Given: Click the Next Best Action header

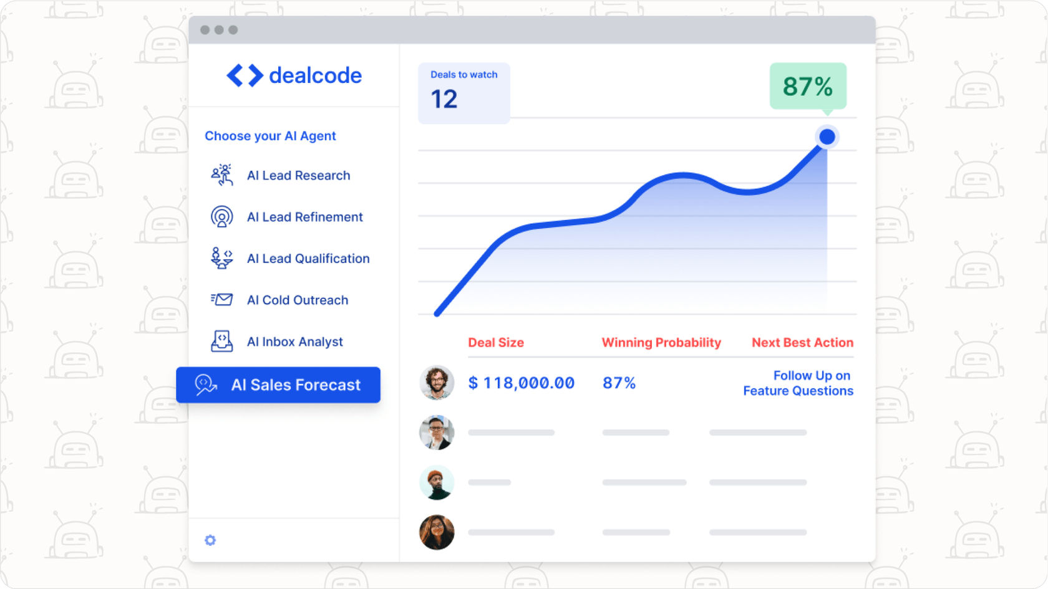Looking at the screenshot, I should coord(802,342).
